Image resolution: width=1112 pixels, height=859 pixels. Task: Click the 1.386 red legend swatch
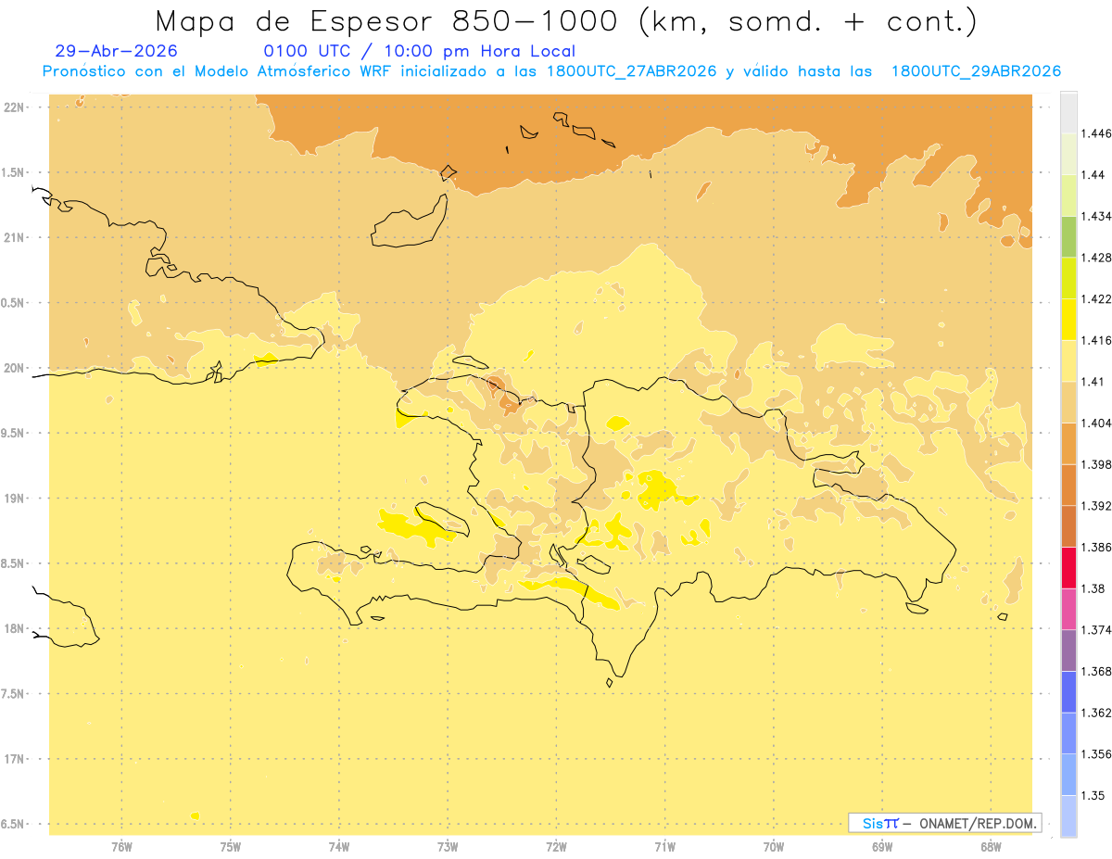(x=1068, y=567)
